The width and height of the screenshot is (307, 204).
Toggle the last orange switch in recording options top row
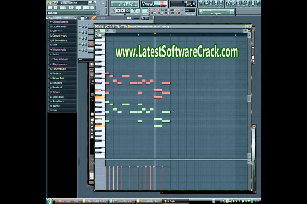[179, 10]
